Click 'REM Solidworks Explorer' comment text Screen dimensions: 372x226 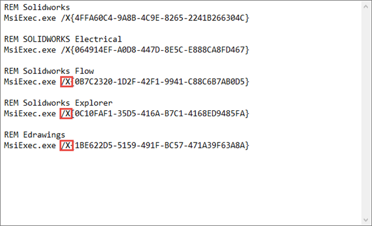point(58,103)
